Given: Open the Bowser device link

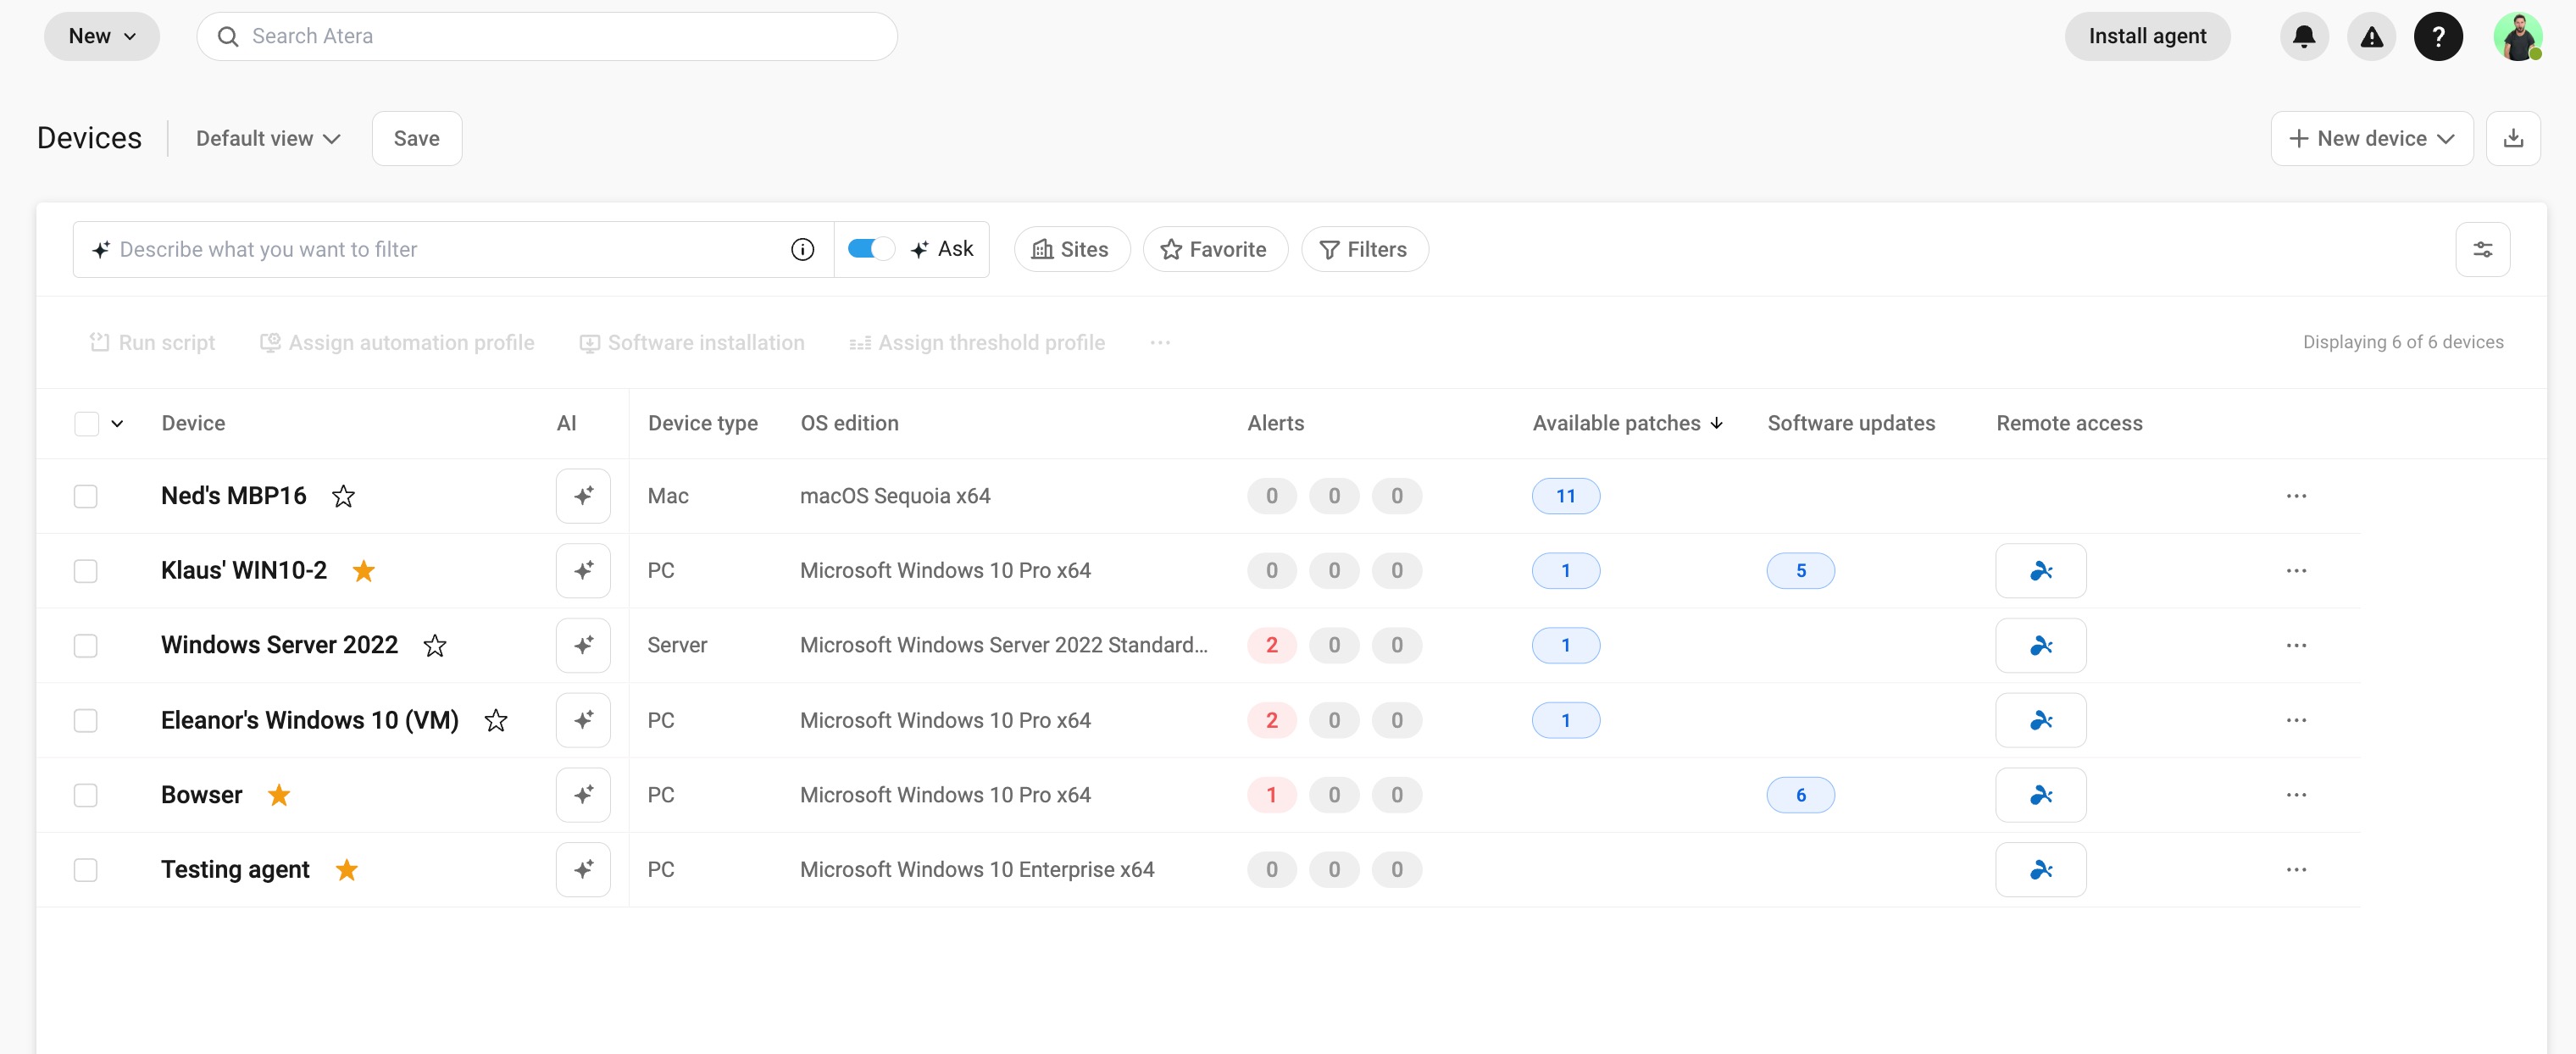Looking at the screenshot, I should click(202, 795).
